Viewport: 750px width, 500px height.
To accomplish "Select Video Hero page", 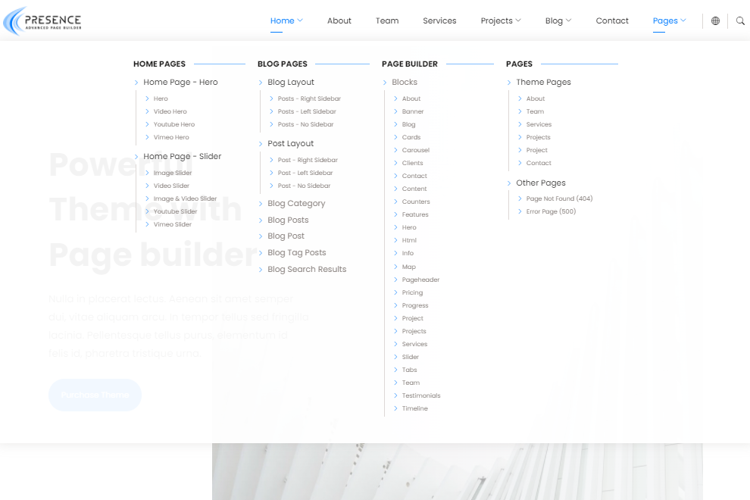I will click(170, 111).
